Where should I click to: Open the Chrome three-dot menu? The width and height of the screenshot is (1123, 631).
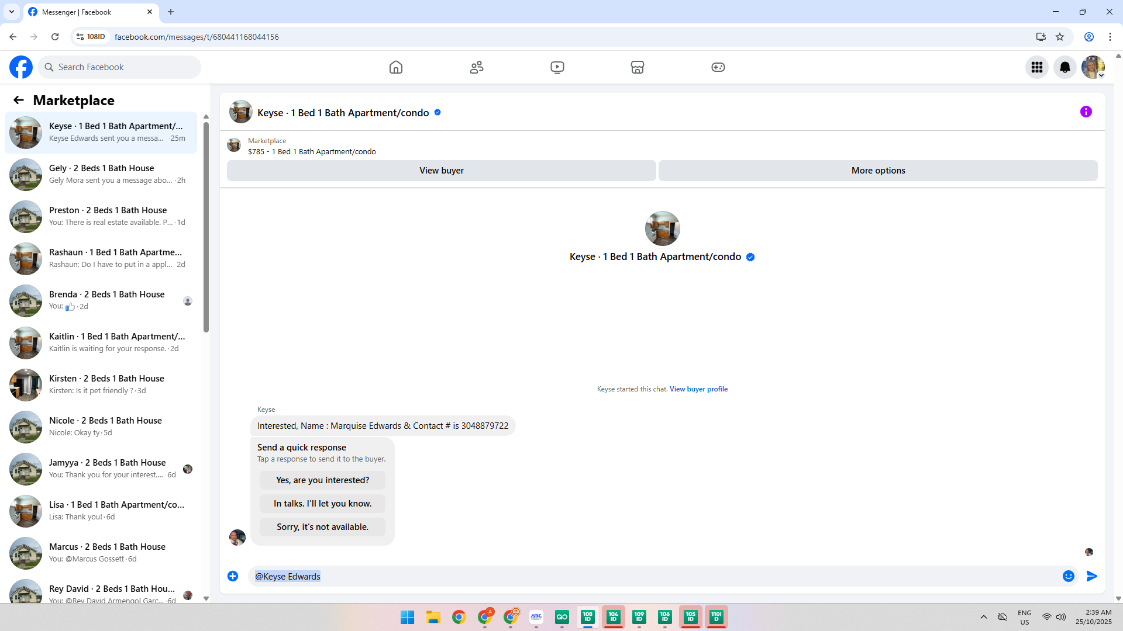pos(1110,37)
